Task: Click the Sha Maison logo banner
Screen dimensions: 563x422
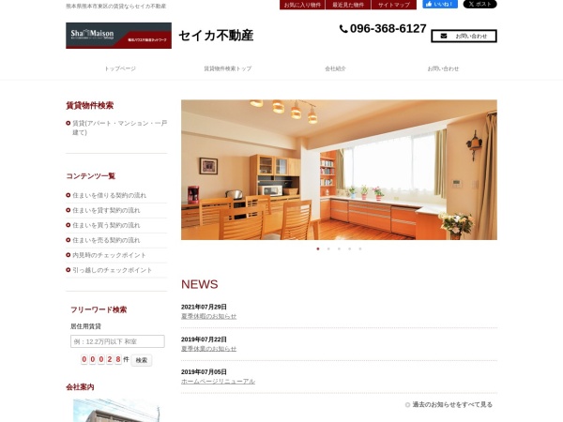Action: click(118, 36)
